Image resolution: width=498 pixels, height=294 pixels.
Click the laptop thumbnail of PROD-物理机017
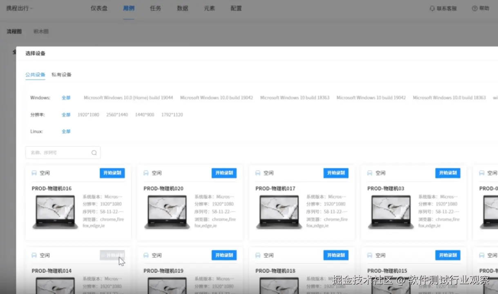[x=279, y=212]
